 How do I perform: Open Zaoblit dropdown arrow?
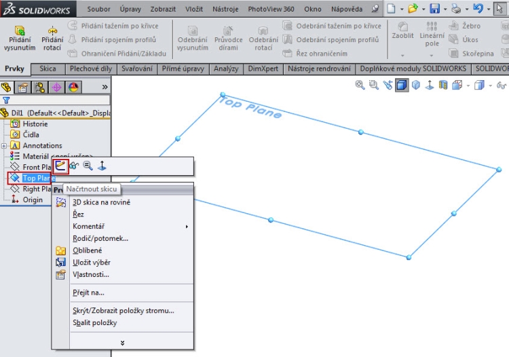(x=402, y=56)
